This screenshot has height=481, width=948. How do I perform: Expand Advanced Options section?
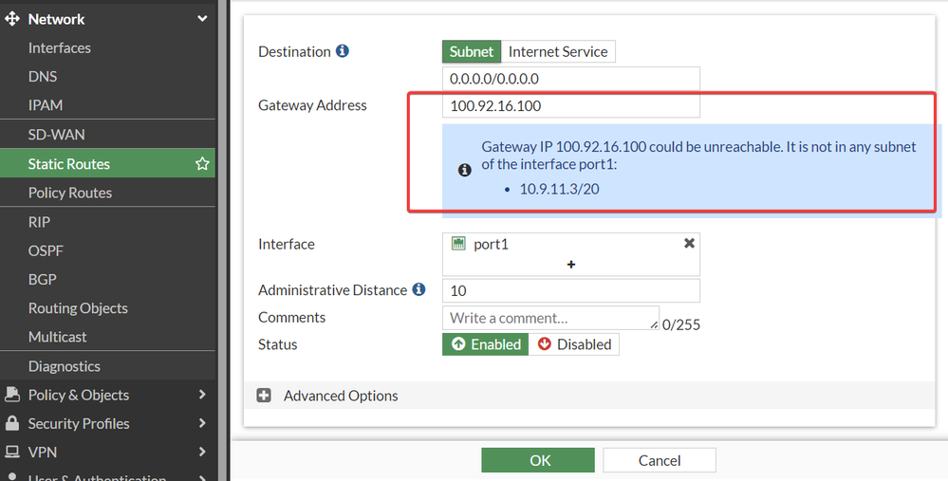265,396
